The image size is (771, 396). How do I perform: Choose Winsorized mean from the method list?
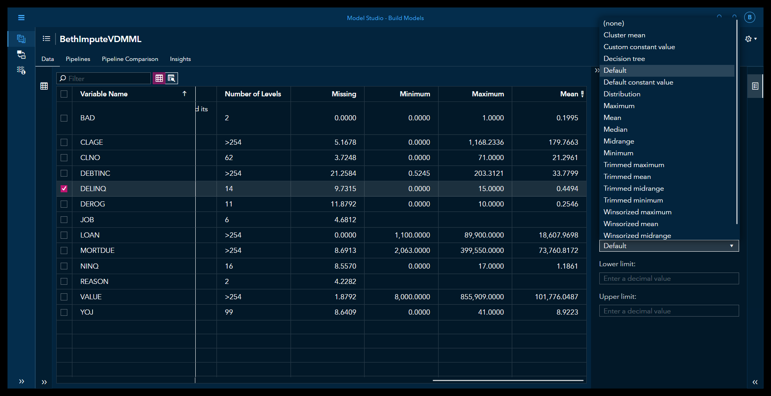(x=630, y=223)
